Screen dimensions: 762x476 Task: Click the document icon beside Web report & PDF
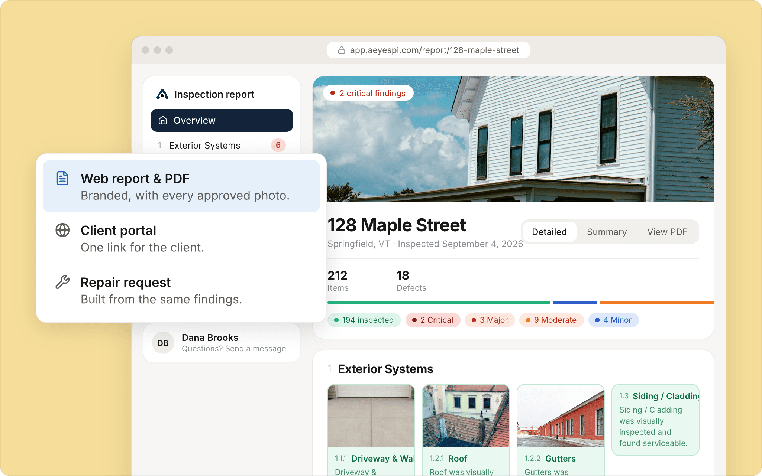62,178
